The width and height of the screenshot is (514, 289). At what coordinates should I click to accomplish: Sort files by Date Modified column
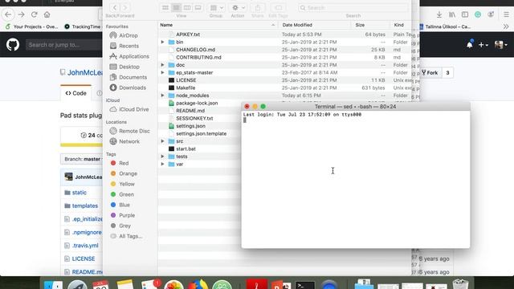(314, 25)
